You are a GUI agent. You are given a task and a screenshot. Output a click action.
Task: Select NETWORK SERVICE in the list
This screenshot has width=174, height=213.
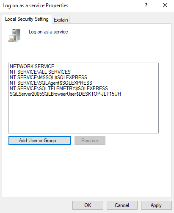[32, 66]
